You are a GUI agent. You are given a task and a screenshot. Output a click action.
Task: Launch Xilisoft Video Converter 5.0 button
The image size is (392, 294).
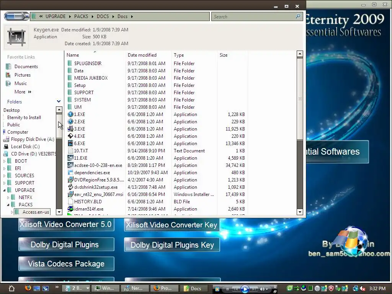point(66,224)
